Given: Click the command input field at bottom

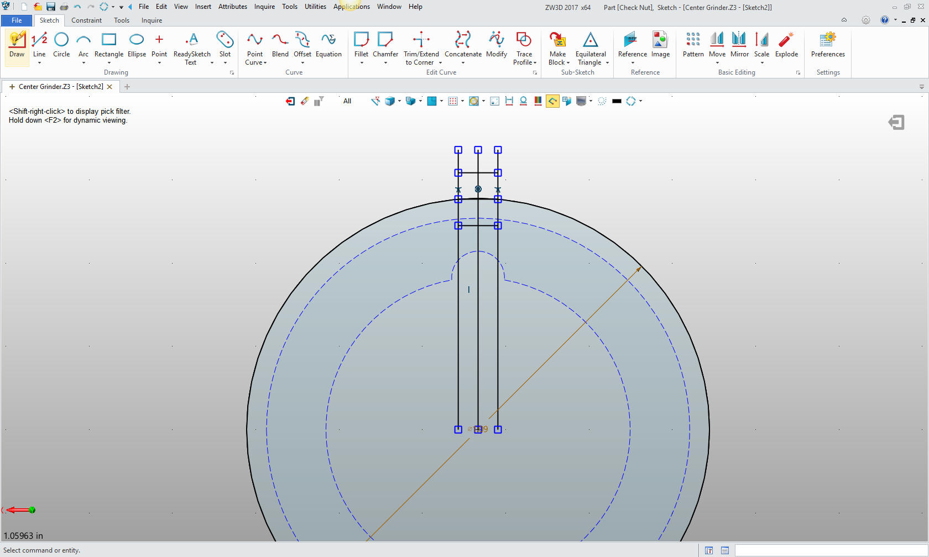Looking at the screenshot, I should tap(831, 550).
